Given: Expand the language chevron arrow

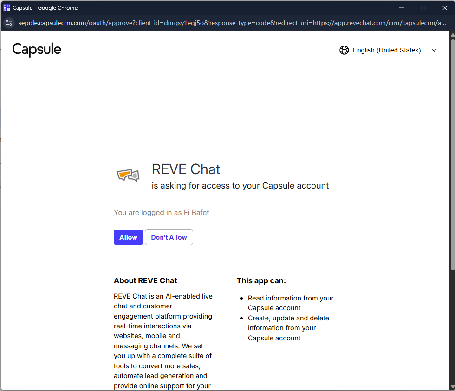Looking at the screenshot, I should 434,51.
